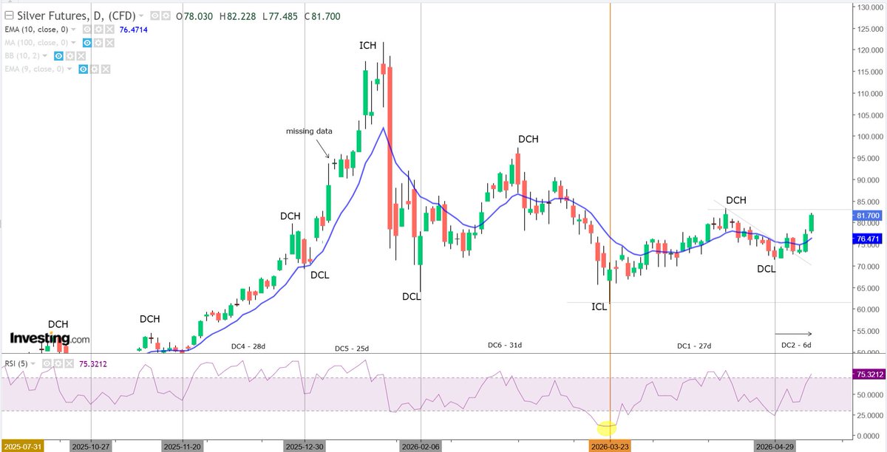This screenshot has width=887, height=452.
Task: Open the RSI (5) dropdown arrow
Action: [x=33, y=363]
